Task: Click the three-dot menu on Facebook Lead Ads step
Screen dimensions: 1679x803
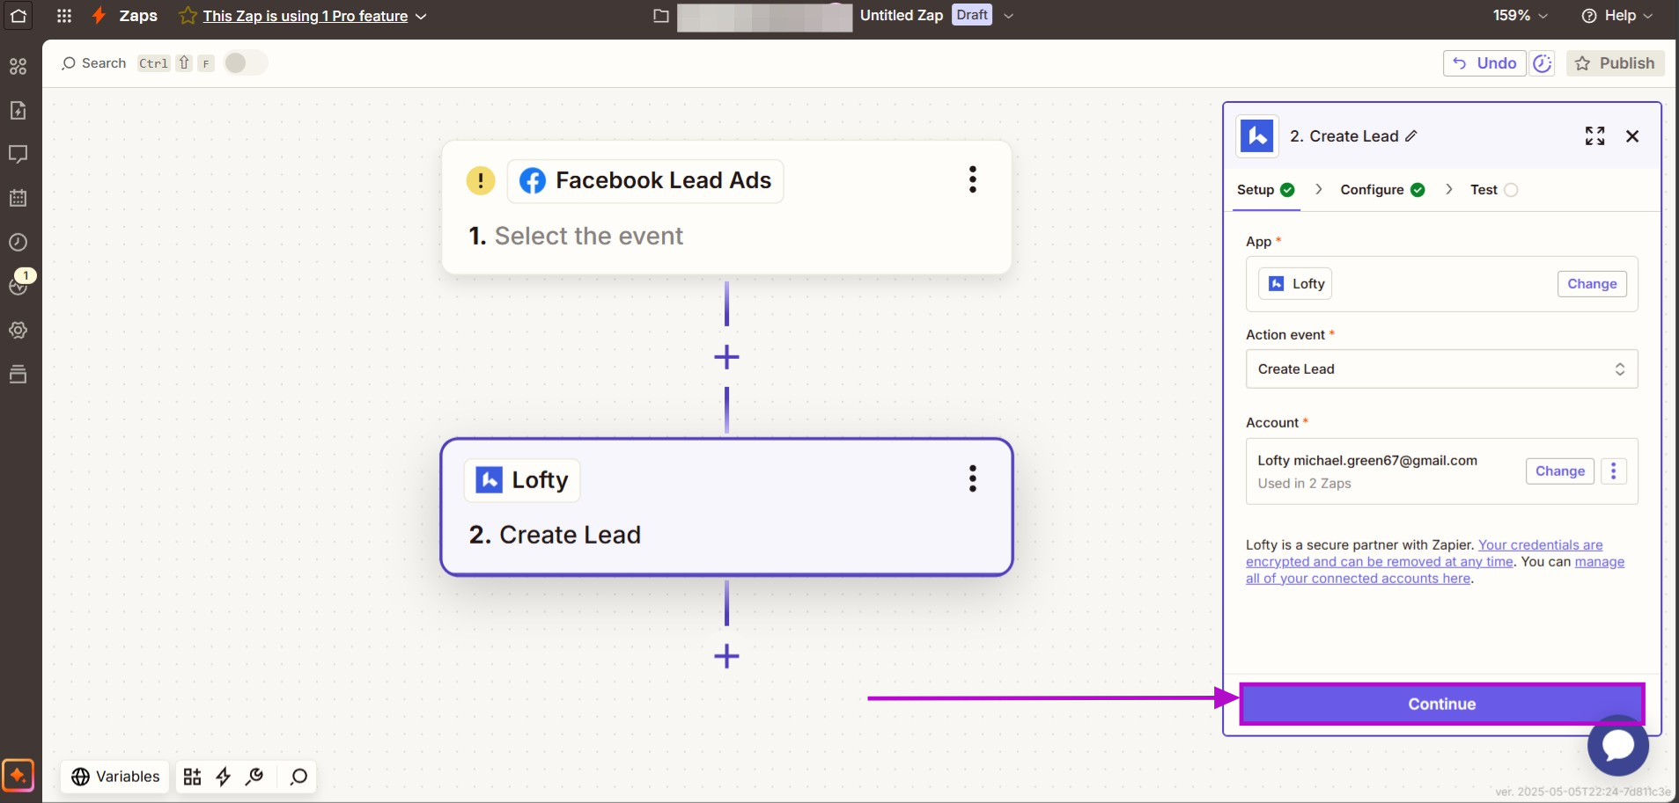Action: tap(972, 179)
